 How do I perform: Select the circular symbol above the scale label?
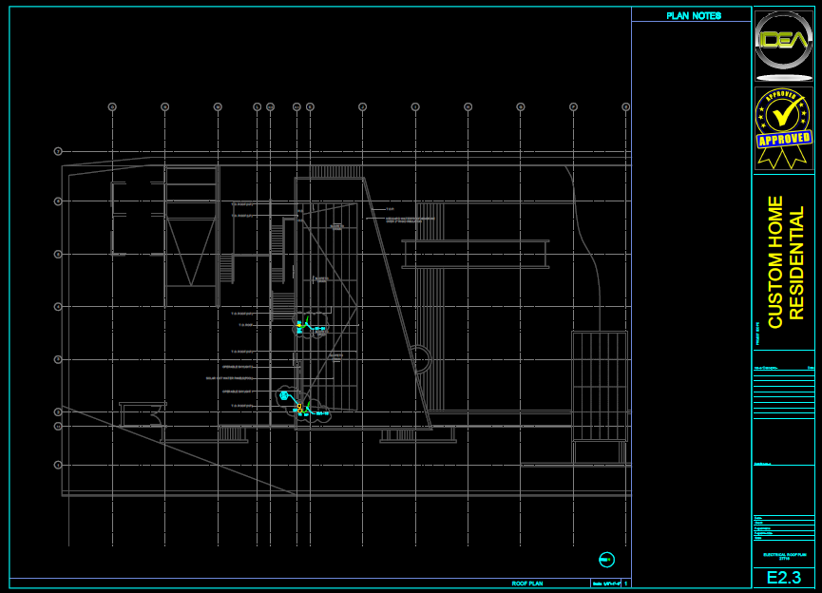pyautogui.click(x=606, y=560)
